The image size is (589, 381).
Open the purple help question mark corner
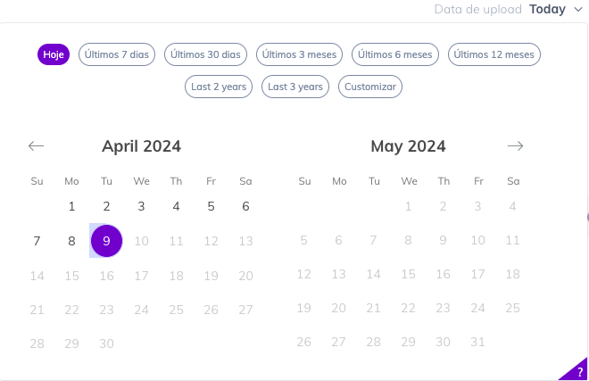(x=577, y=371)
